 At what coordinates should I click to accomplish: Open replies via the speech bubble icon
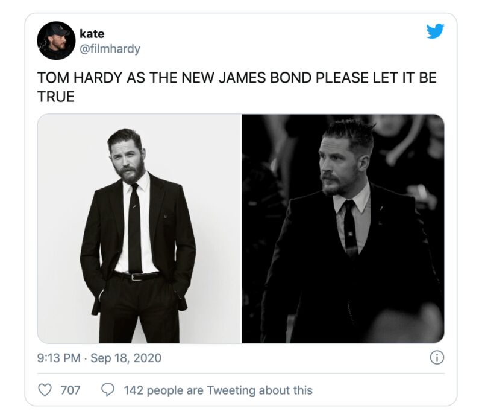click(x=108, y=390)
